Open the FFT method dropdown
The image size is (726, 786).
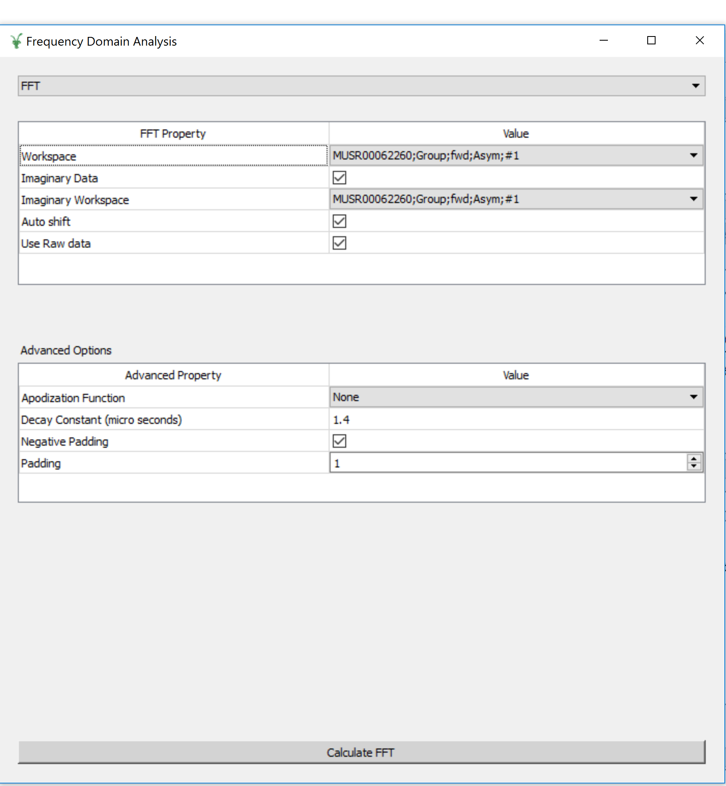361,86
